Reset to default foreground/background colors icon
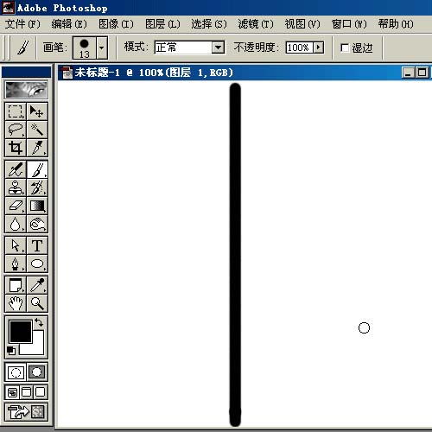Image resolution: width=432 pixels, height=432 pixels. click(x=11, y=351)
